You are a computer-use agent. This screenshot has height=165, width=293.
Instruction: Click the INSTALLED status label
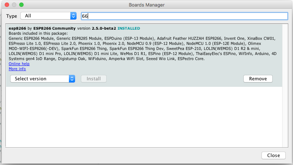coord(128,28)
